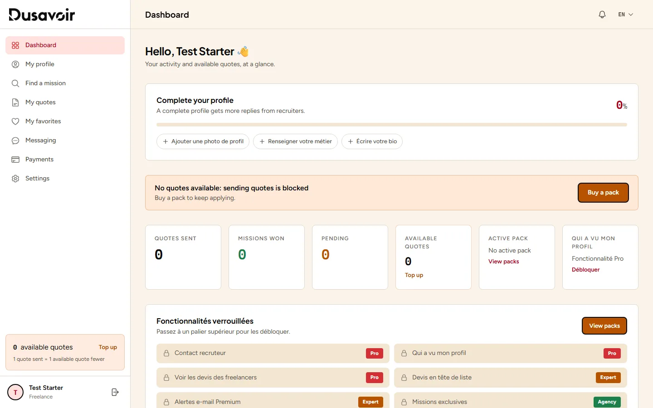Screen dimensions: 653x408
Task: Click lock icon for Devis en tête de liste
Action: pos(404,378)
